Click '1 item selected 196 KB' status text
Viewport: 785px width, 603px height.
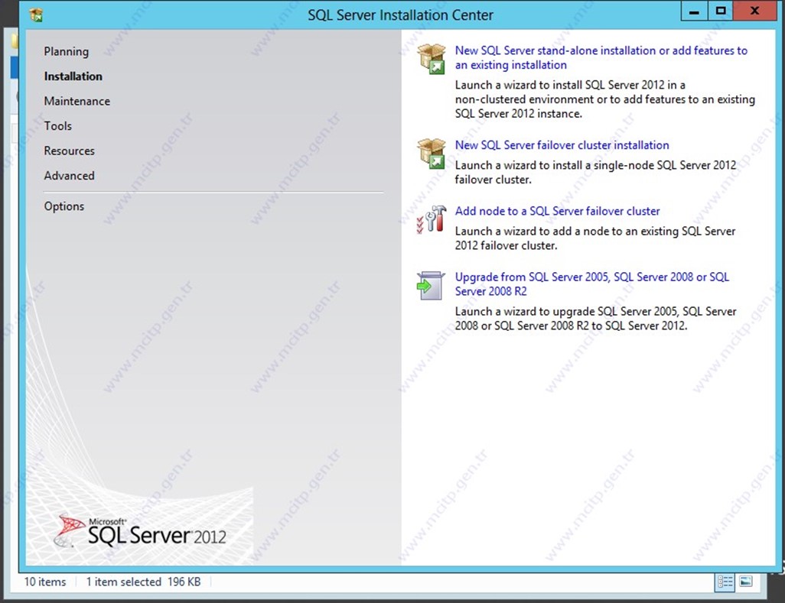pyautogui.click(x=143, y=582)
